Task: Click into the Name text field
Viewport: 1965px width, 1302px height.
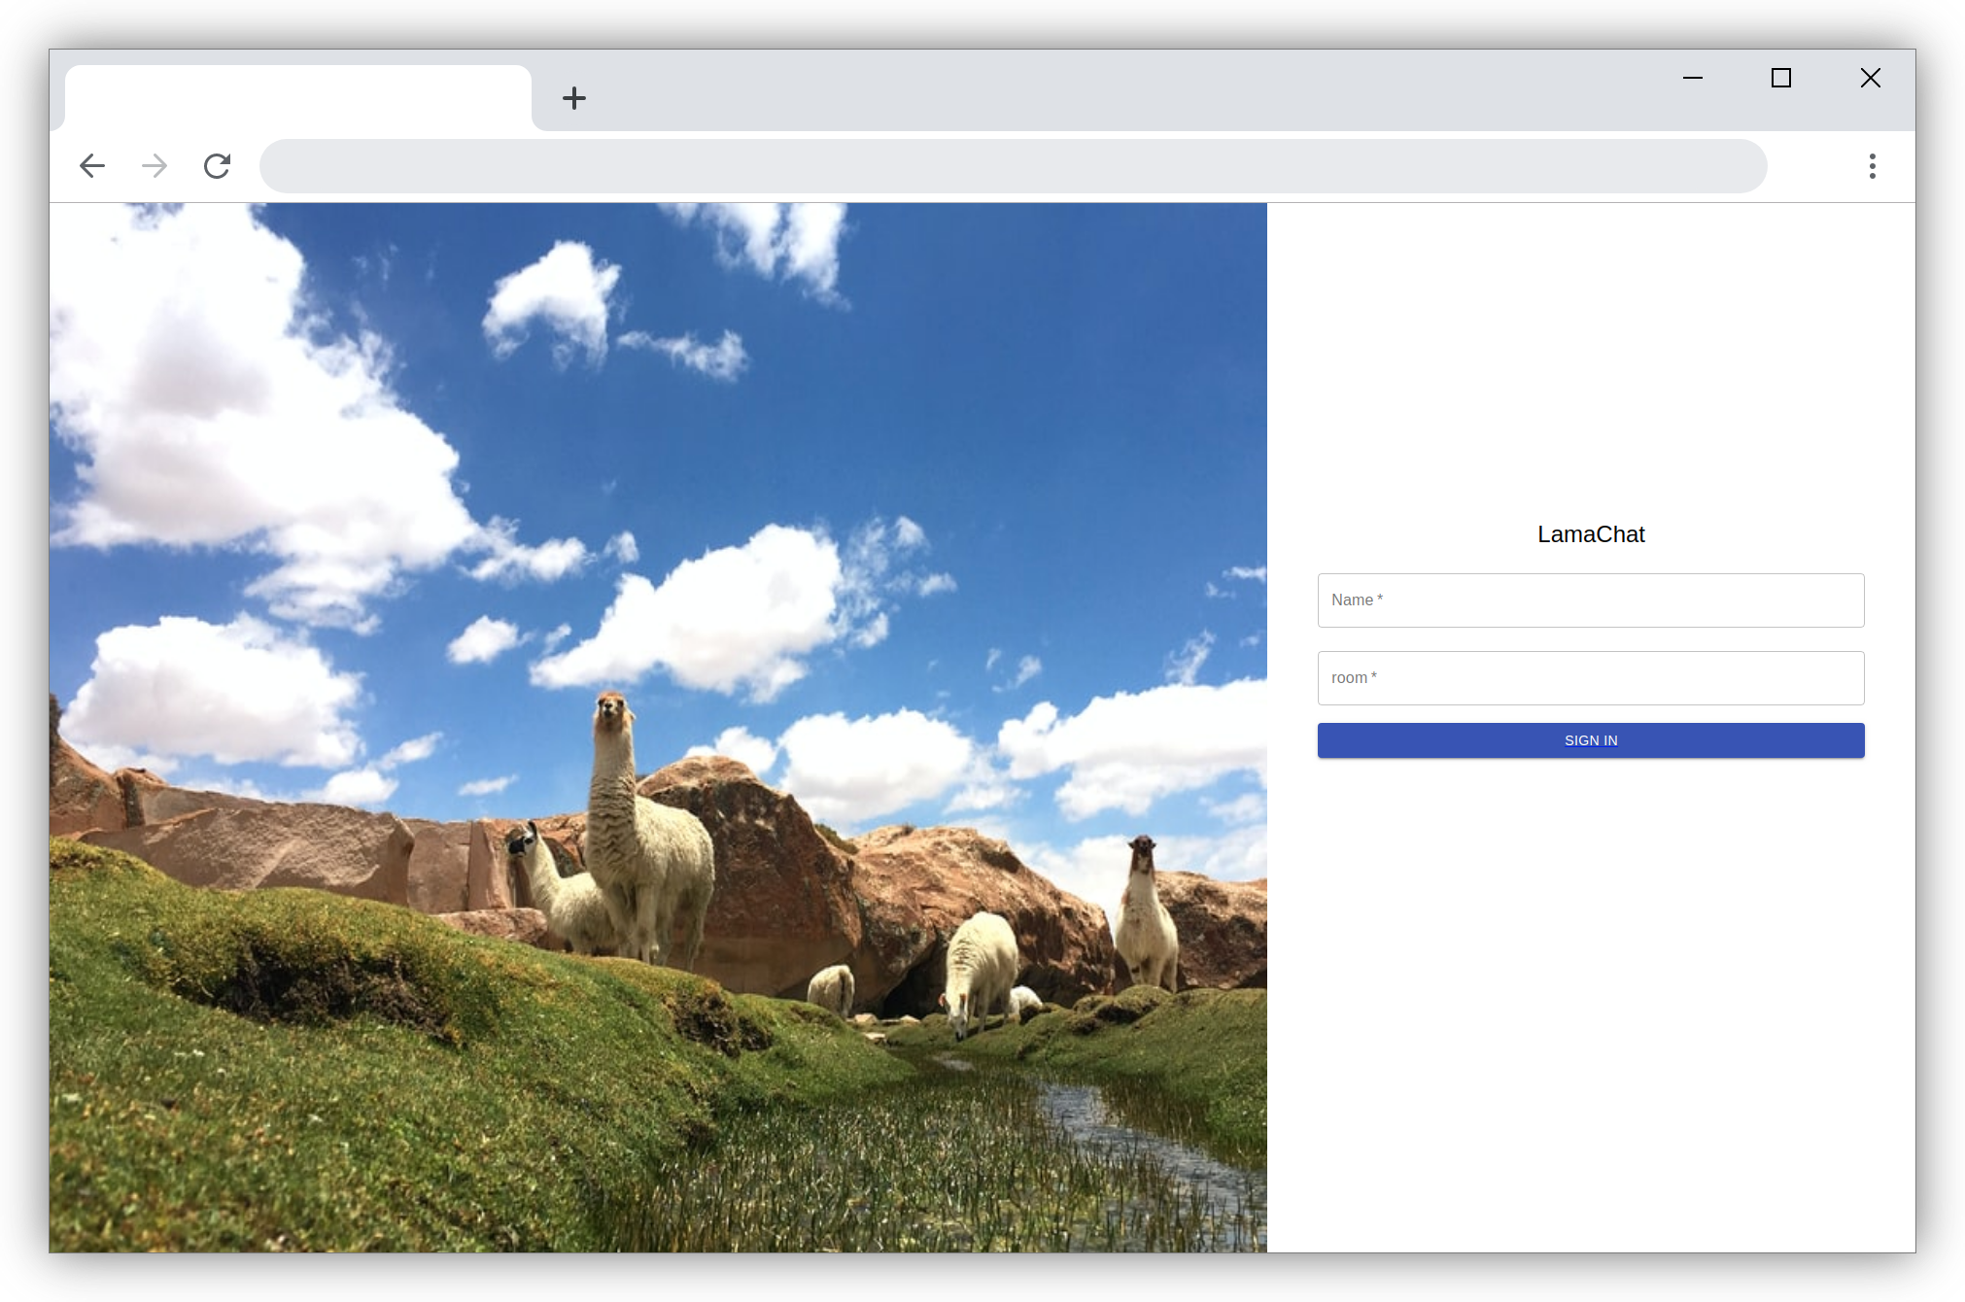Action: [1591, 600]
